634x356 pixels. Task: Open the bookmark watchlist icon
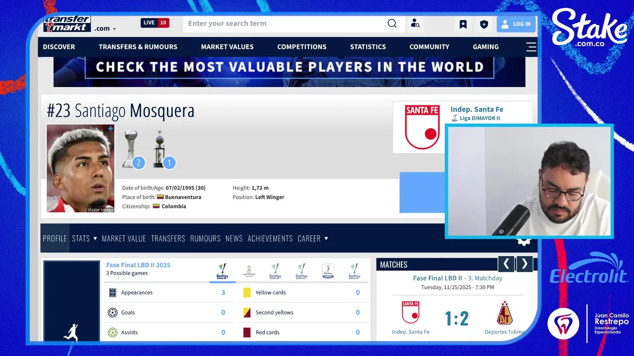click(x=463, y=24)
